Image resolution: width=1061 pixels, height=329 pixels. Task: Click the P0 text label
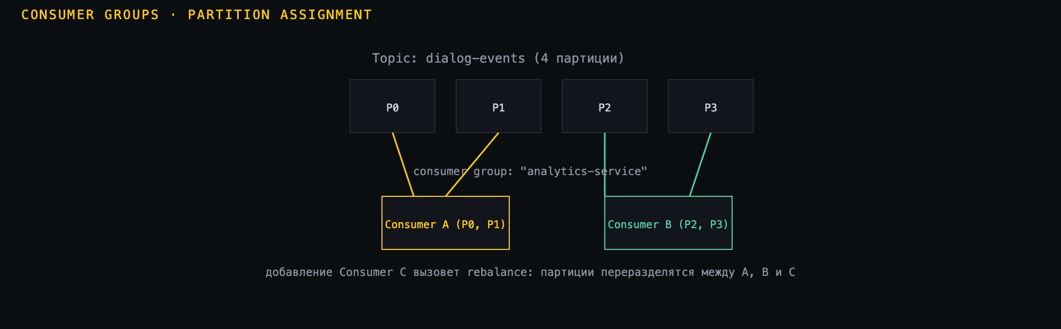pyautogui.click(x=393, y=108)
